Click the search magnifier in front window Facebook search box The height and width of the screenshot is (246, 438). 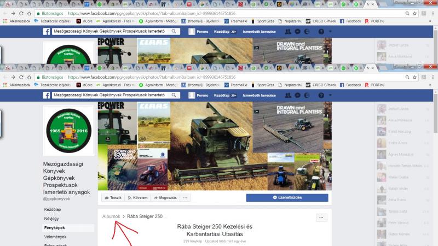click(x=174, y=95)
